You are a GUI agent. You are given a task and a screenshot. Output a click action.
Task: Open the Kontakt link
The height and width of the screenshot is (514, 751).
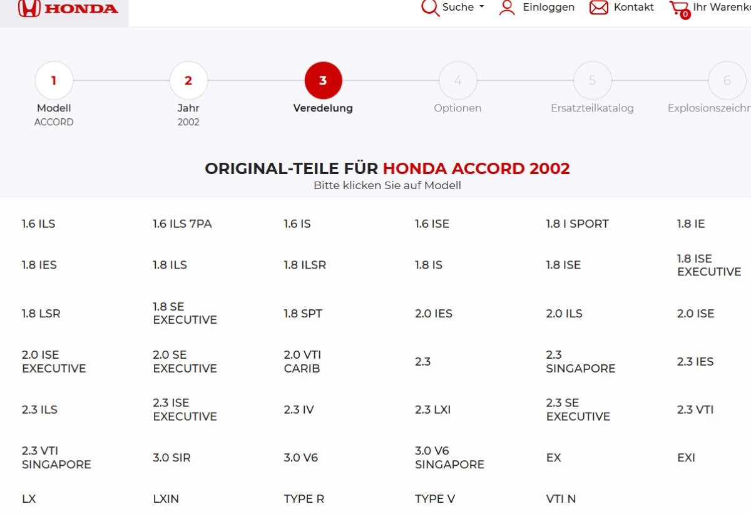tap(634, 7)
